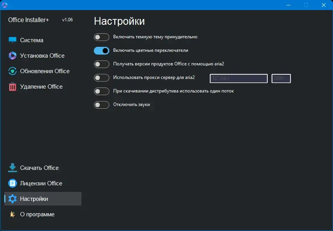The height and width of the screenshot is (231, 333).
Task: Click the trash bin icon for Удаление Office
Action: tap(12, 87)
